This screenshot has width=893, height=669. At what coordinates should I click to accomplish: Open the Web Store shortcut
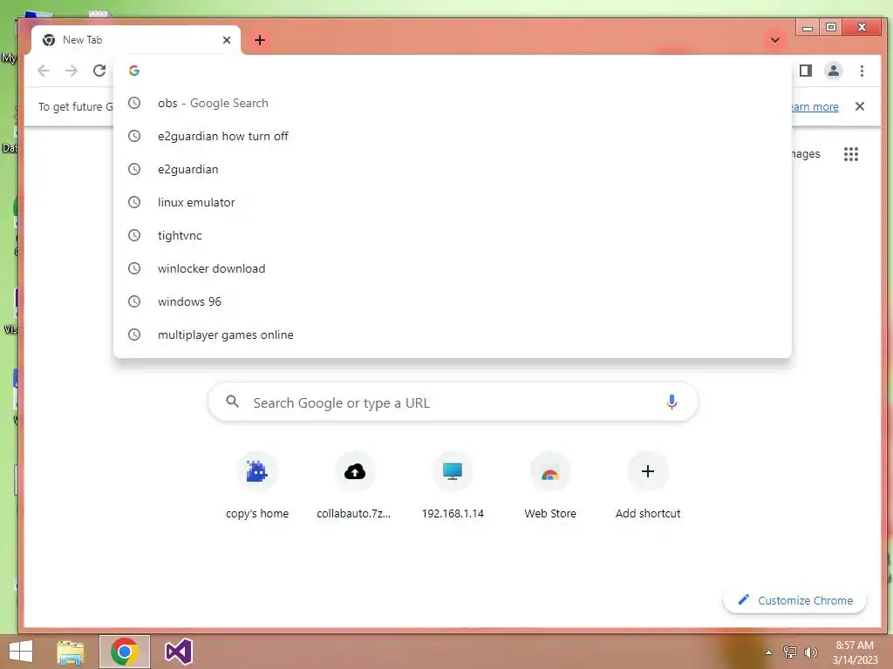coord(550,486)
